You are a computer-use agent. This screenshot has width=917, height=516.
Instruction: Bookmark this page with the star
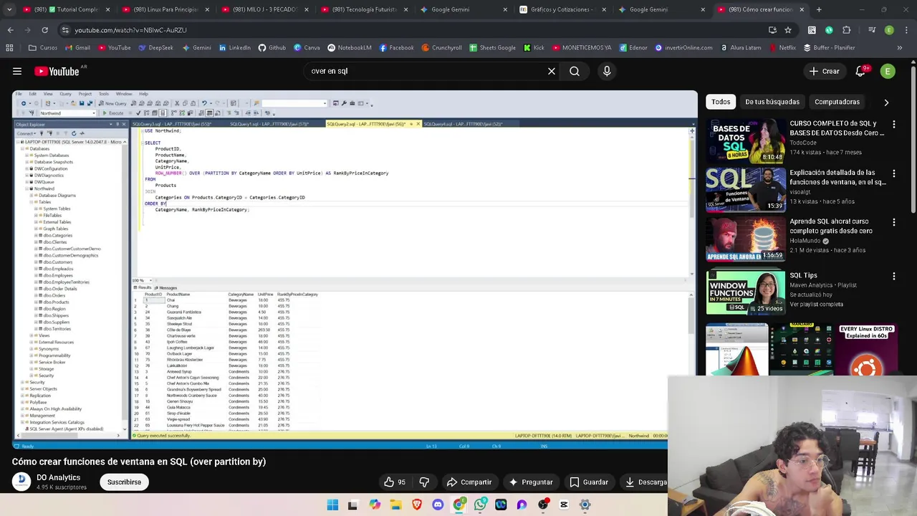pyautogui.click(x=788, y=30)
